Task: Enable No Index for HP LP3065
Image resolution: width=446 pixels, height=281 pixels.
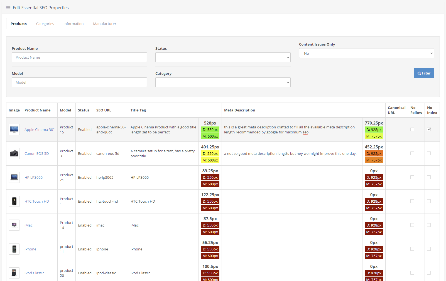Action: pyautogui.click(x=429, y=177)
